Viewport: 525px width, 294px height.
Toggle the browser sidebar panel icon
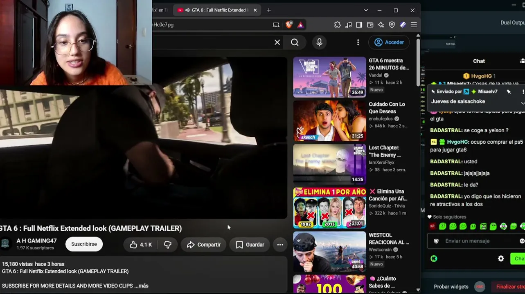pyautogui.click(x=359, y=25)
